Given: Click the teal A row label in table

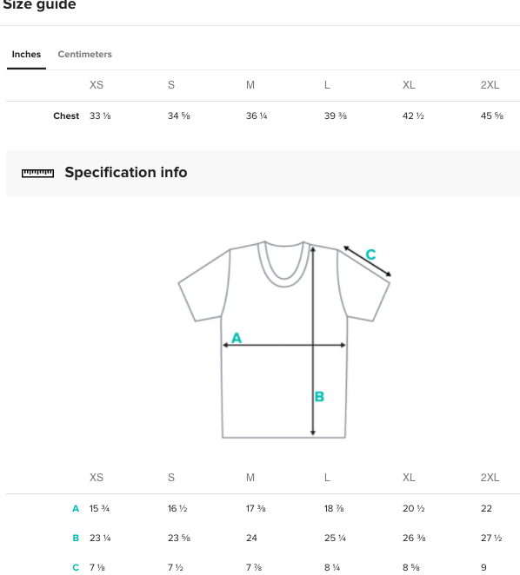Looking at the screenshot, I should (x=76, y=508).
